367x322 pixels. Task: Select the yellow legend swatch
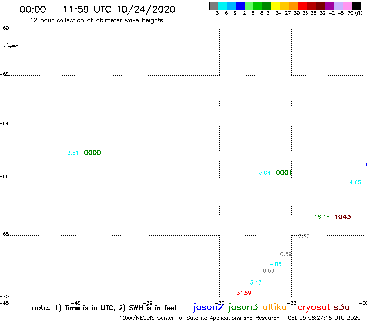[x=276, y=6]
